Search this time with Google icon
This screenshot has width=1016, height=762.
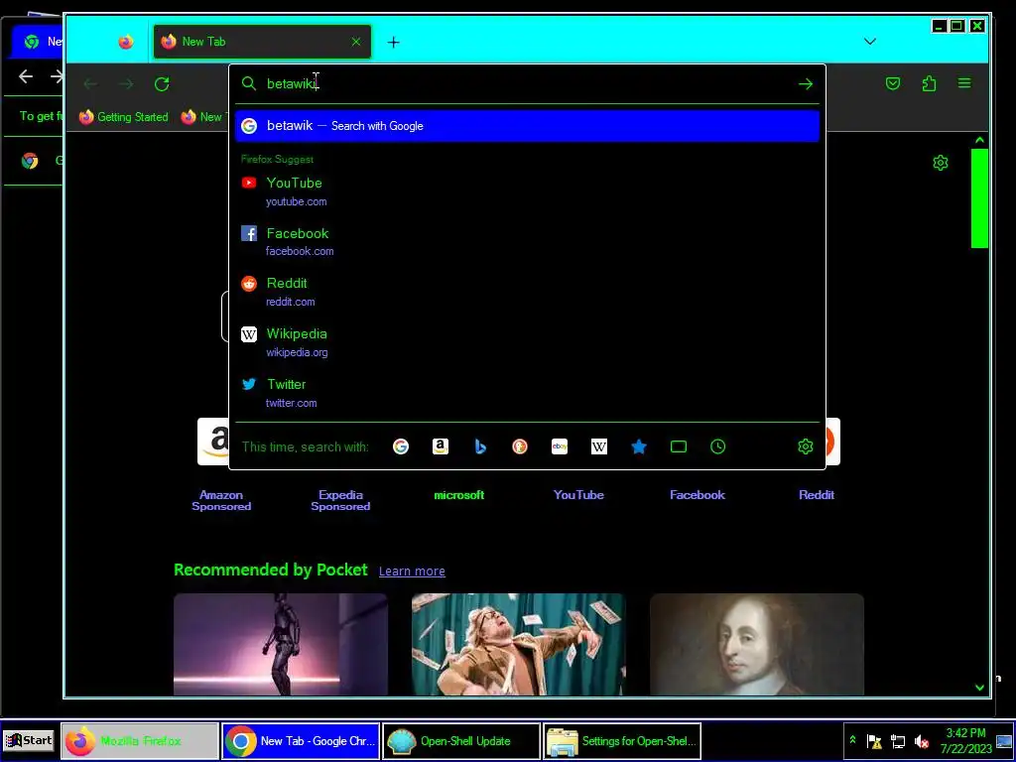pyautogui.click(x=401, y=446)
